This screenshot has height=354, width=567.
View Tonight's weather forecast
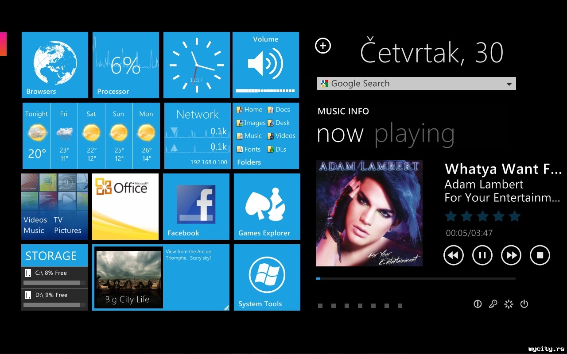click(36, 136)
